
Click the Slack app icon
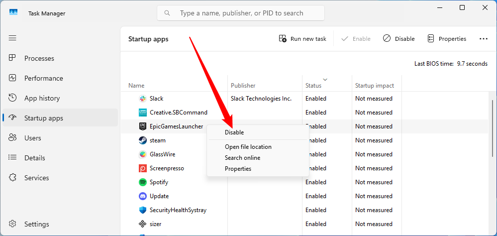point(143,99)
